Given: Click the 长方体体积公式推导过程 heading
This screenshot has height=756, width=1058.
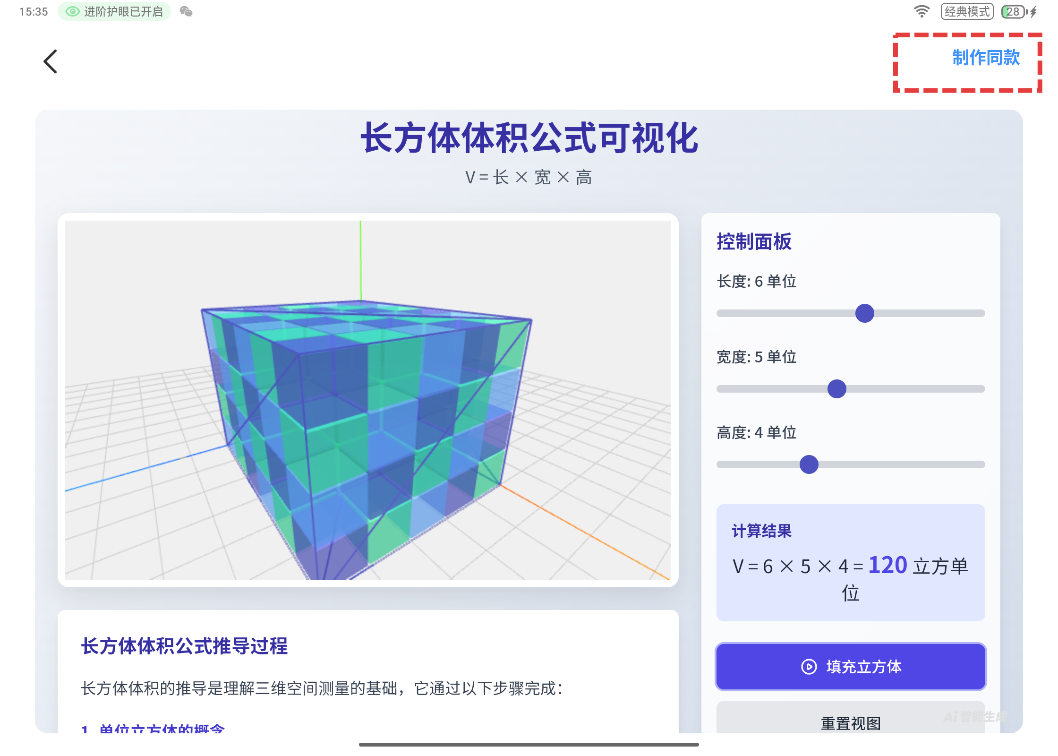Looking at the screenshot, I should pos(184,646).
